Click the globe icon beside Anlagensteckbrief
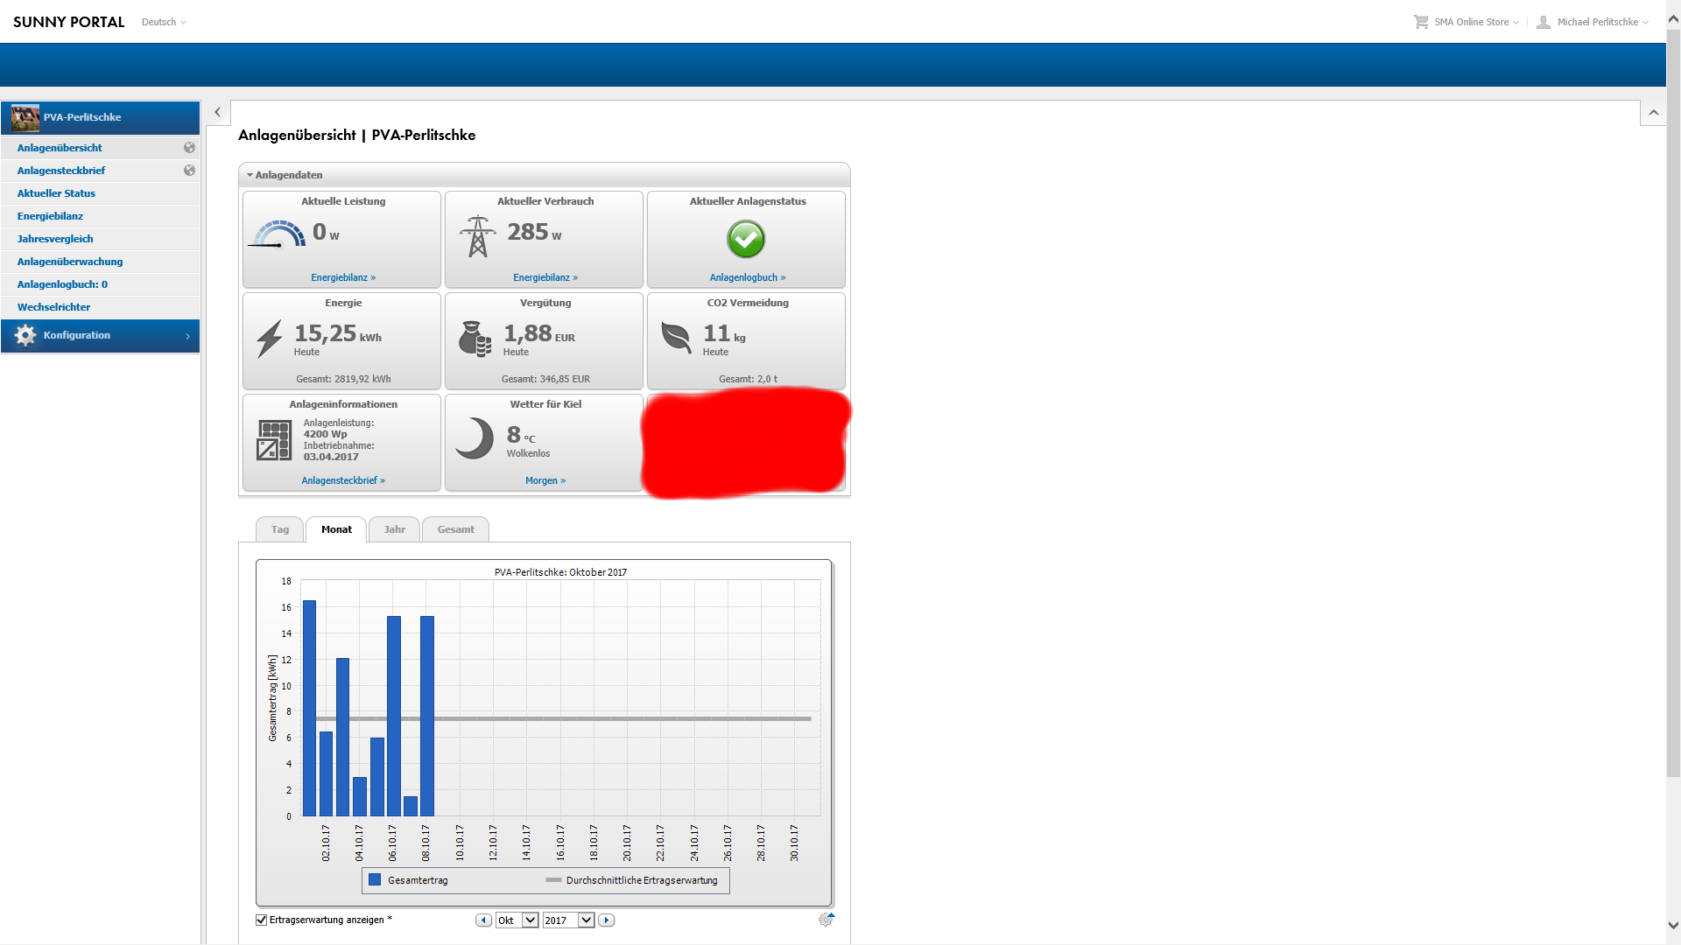This screenshot has height=945, width=1681. pos(189,171)
